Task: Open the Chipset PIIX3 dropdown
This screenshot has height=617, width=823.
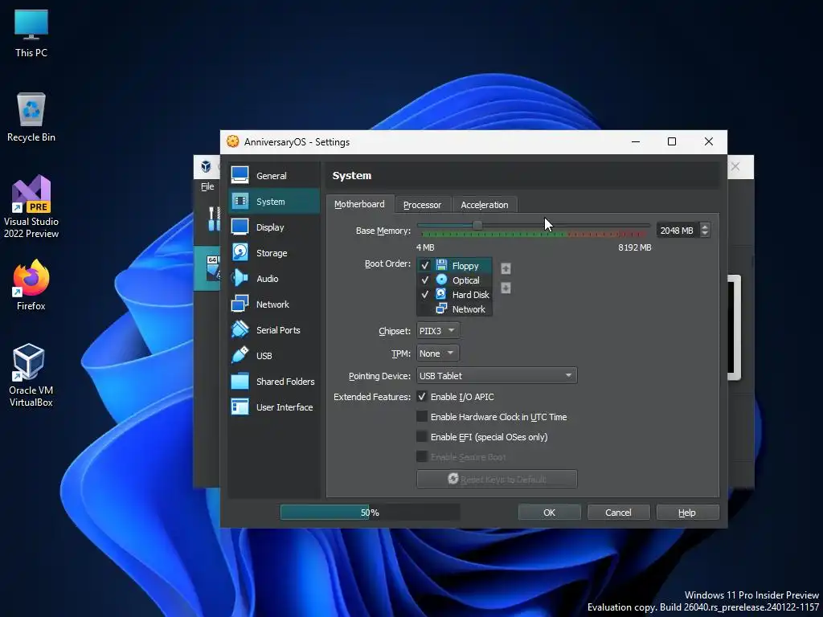Action: click(x=438, y=330)
